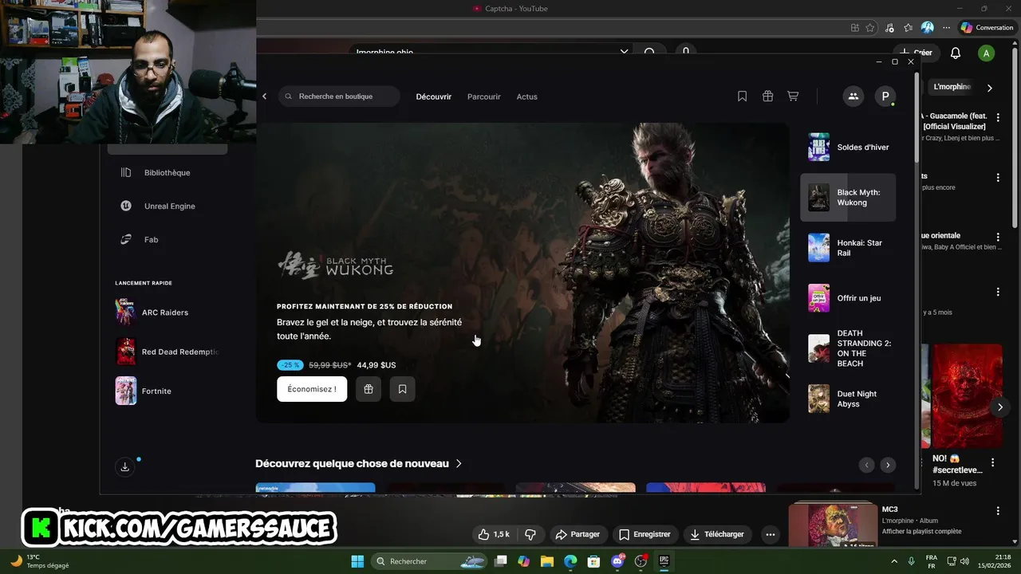The height and width of the screenshot is (574, 1021).
Task: Like the YouTube video with 1,5 k
Action: pyautogui.click(x=493, y=534)
